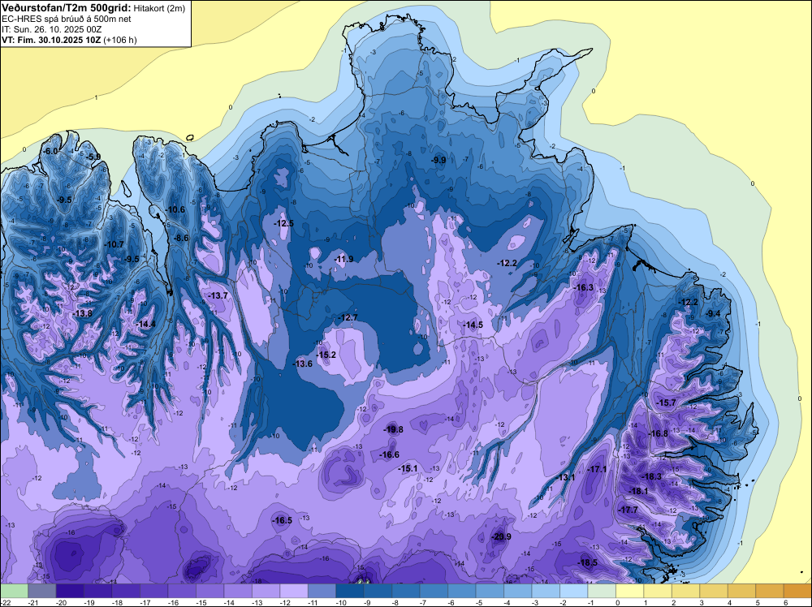Click the -9.4 temperature label on the east coast
The image size is (812, 607).
tap(713, 313)
